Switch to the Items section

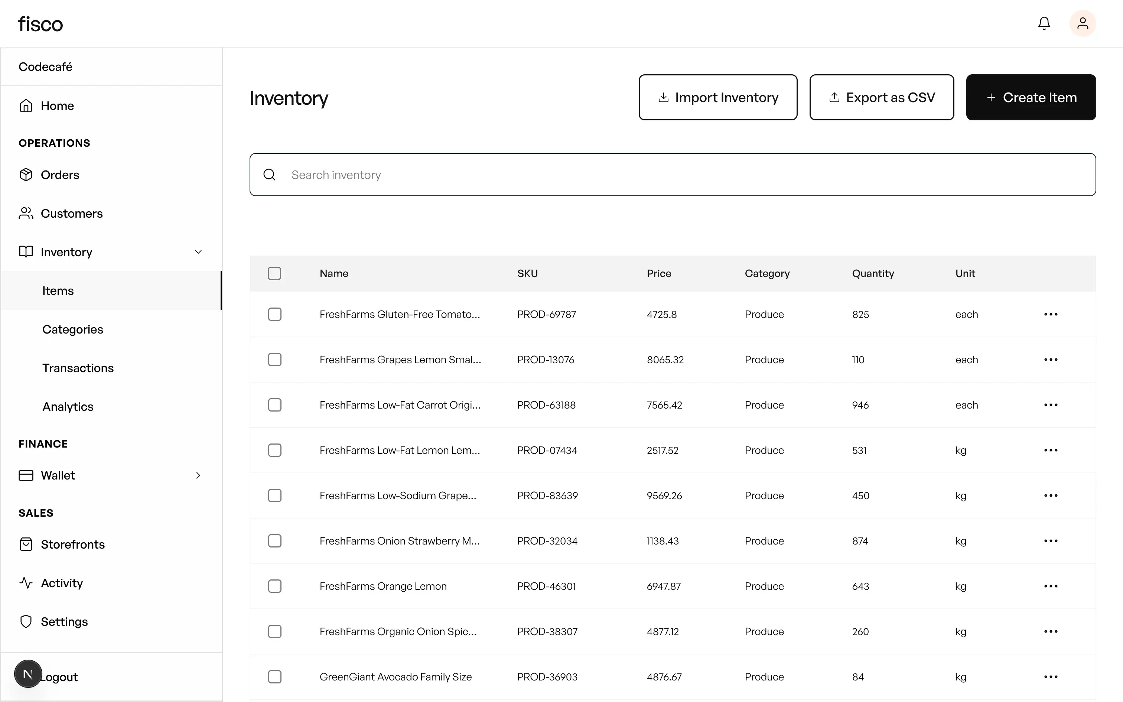click(58, 290)
